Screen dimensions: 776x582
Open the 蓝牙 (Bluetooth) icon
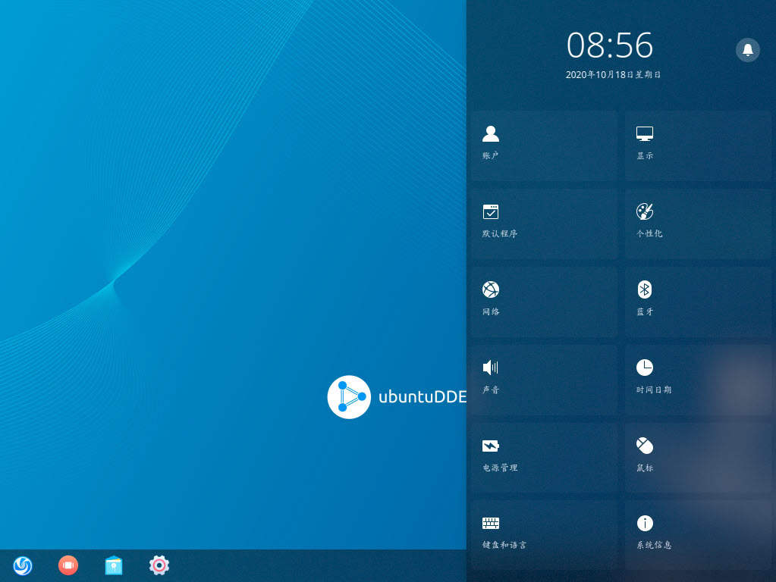644,289
